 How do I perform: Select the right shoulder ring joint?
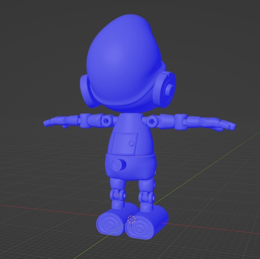coord(152,121)
